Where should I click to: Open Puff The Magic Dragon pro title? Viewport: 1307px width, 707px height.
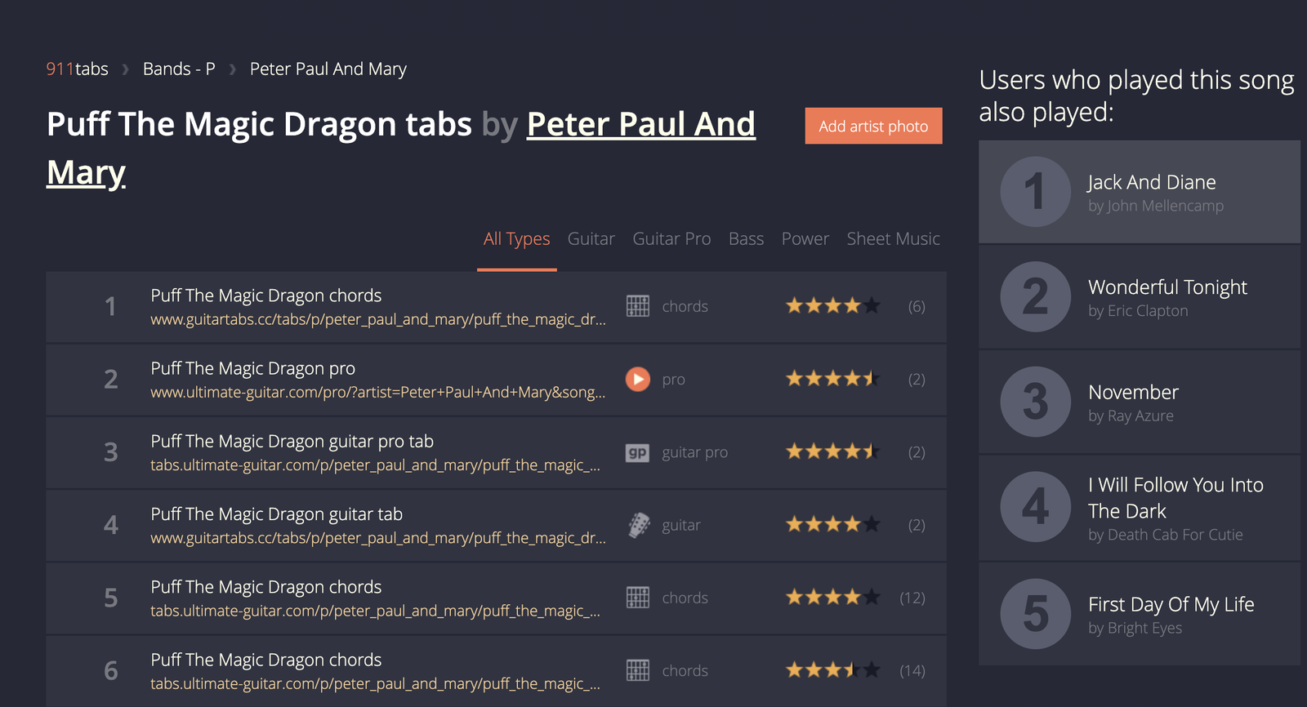(253, 369)
